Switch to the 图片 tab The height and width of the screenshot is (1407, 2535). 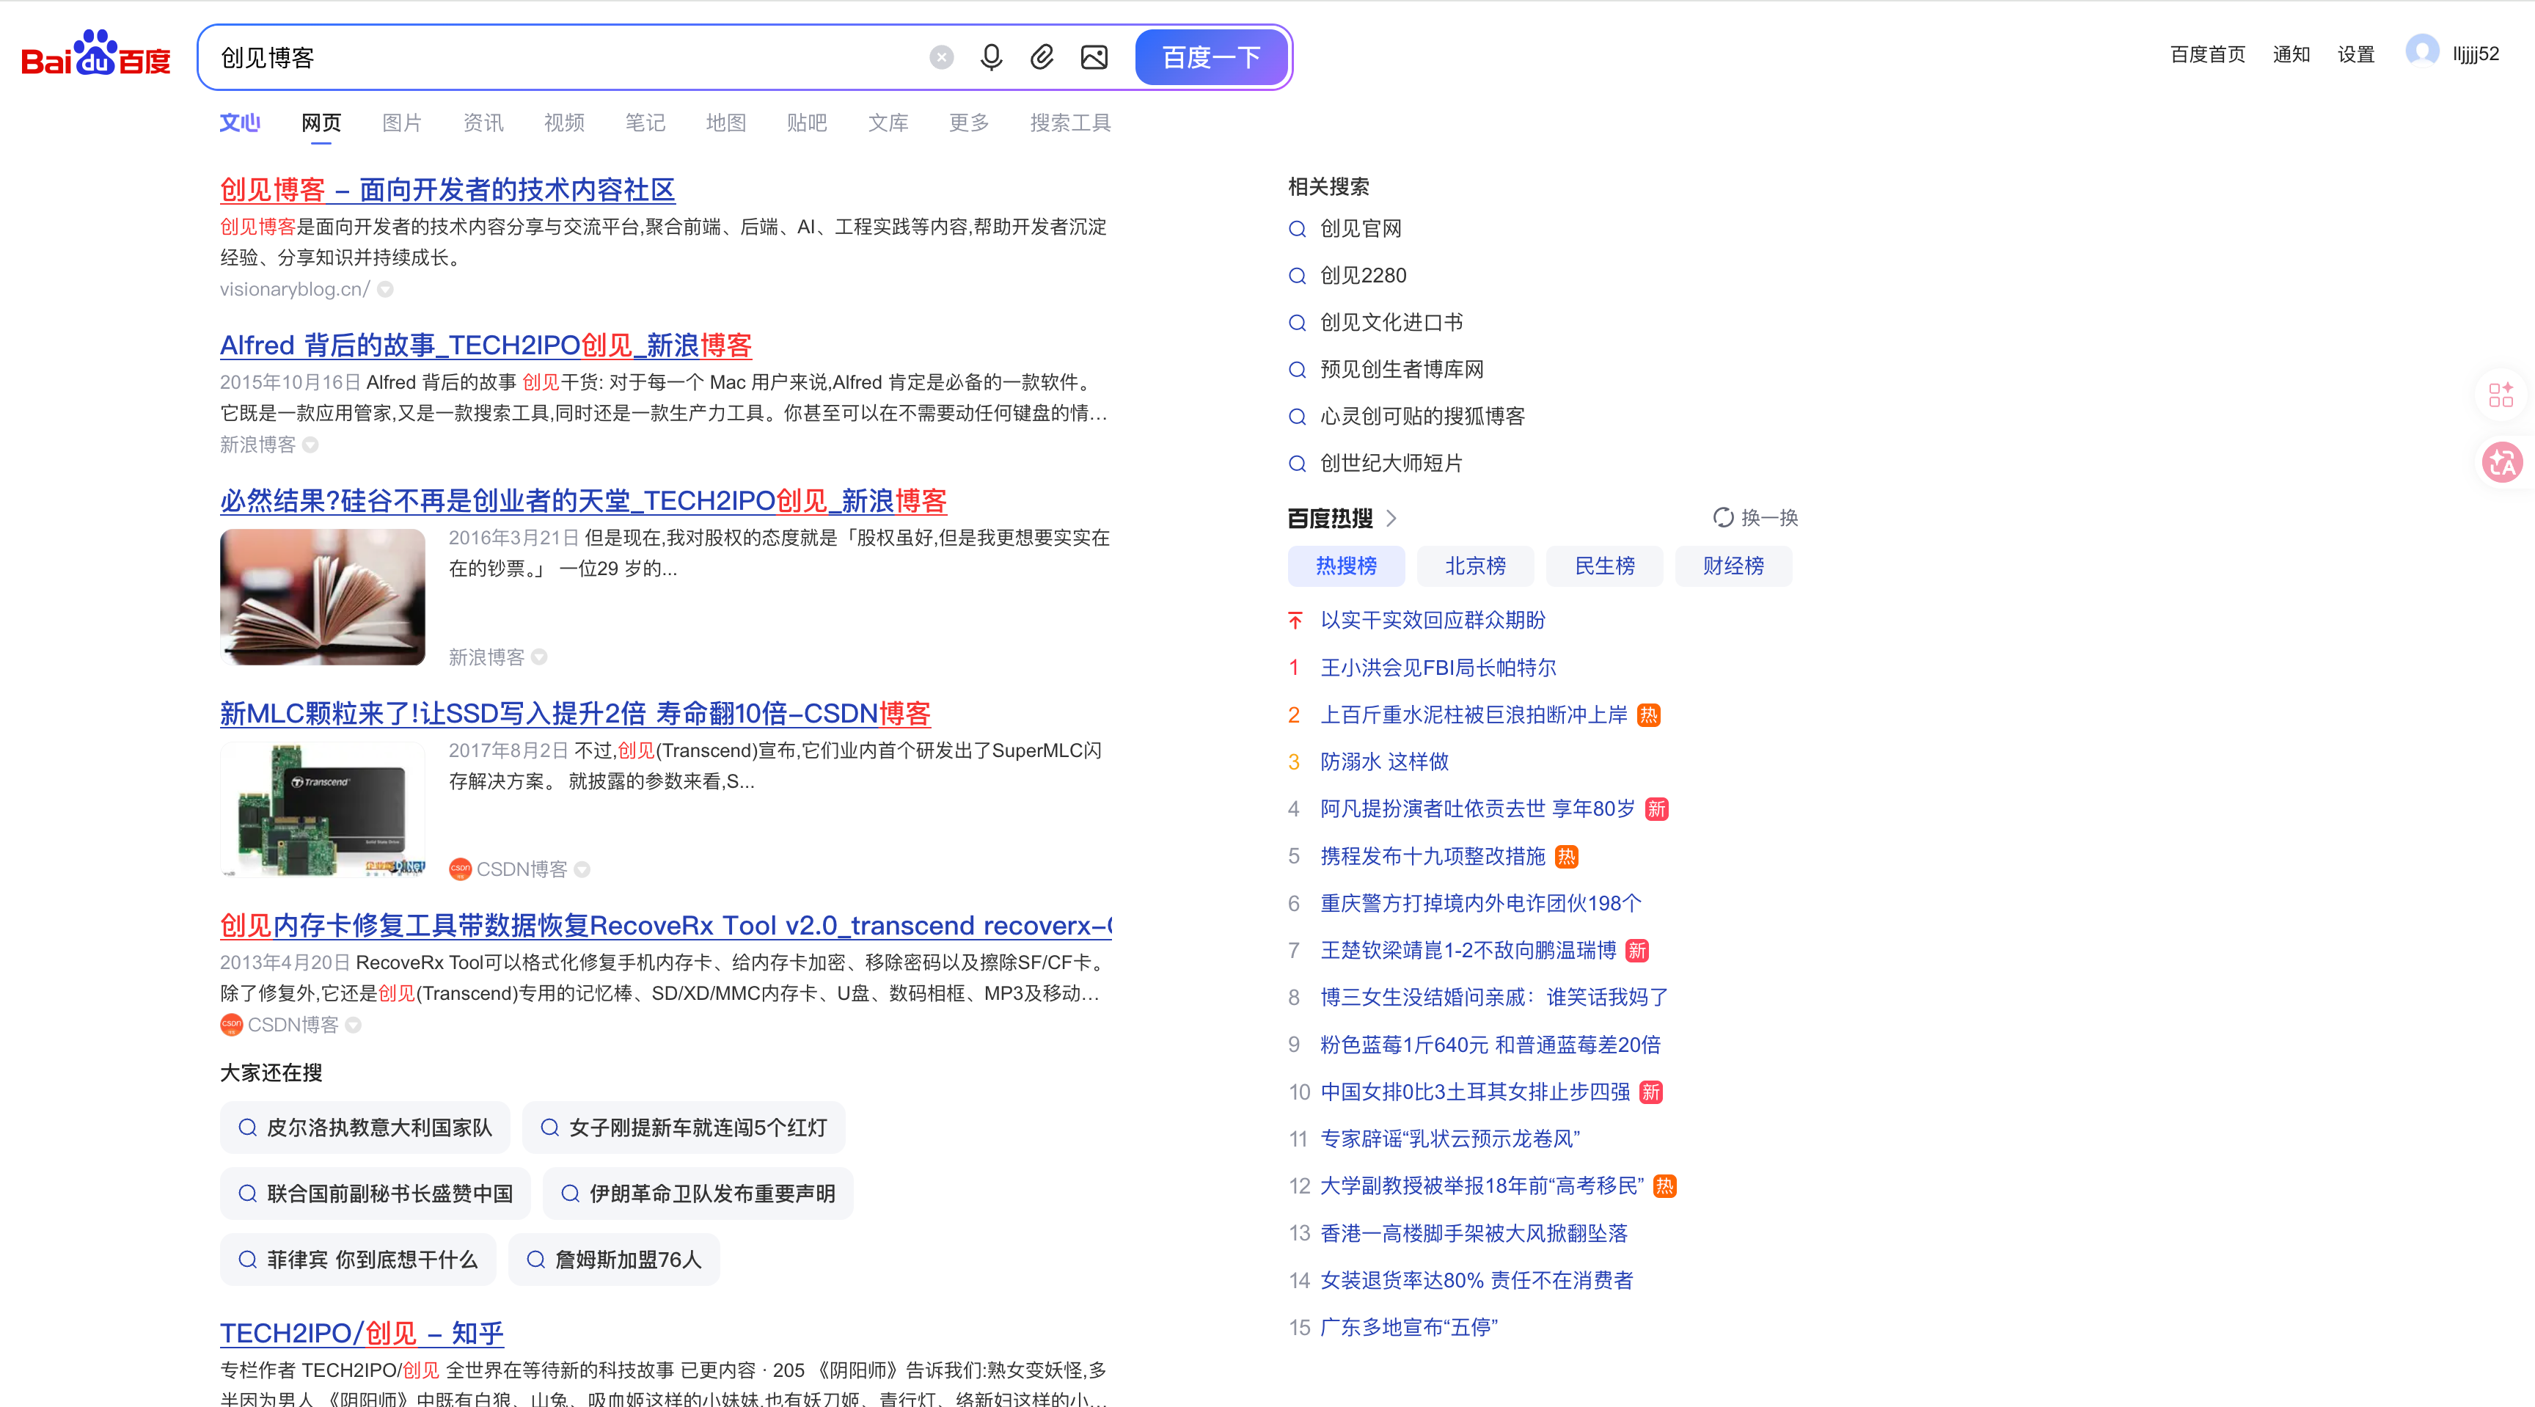(401, 123)
